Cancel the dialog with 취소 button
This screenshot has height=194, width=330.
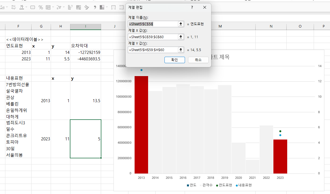[198, 60]
